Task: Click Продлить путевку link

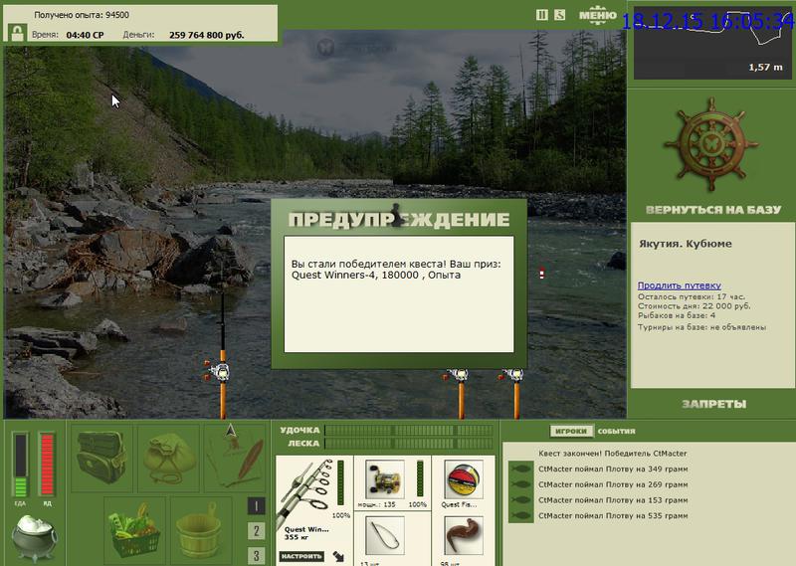Action: pyautogui.click(x=680, y=285)
